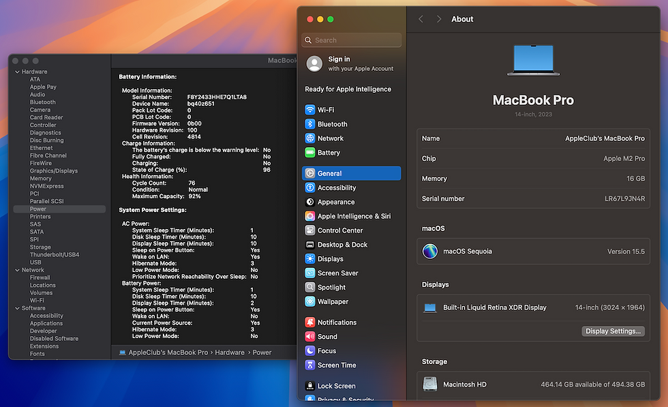Screen dimensions: 668x407
Task: Select the Spotlight magnifier icon
Action: click(310, 287)
